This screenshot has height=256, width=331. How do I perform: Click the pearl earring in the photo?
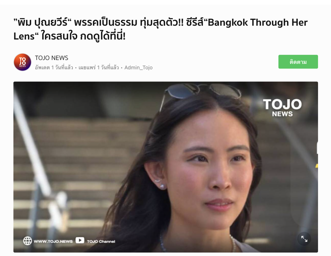tap(162, 187)
